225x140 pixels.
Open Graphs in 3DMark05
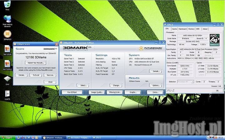(x=133, y=92)
